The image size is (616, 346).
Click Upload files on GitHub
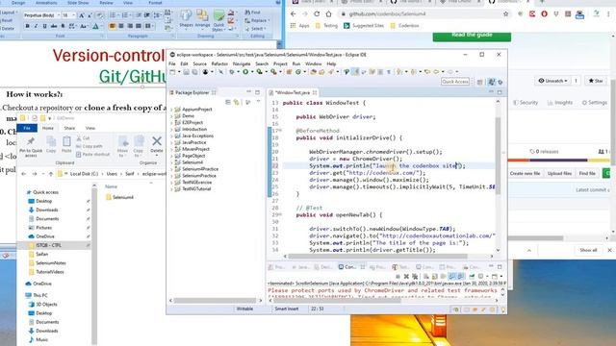point(559,173)
